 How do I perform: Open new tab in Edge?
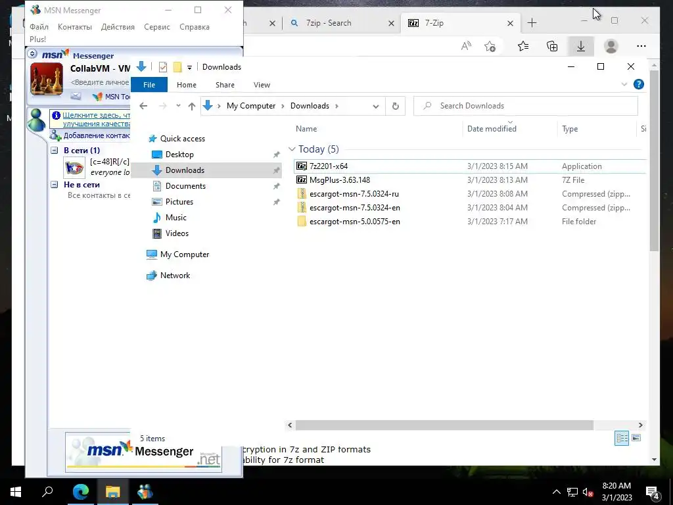(532, 23)
